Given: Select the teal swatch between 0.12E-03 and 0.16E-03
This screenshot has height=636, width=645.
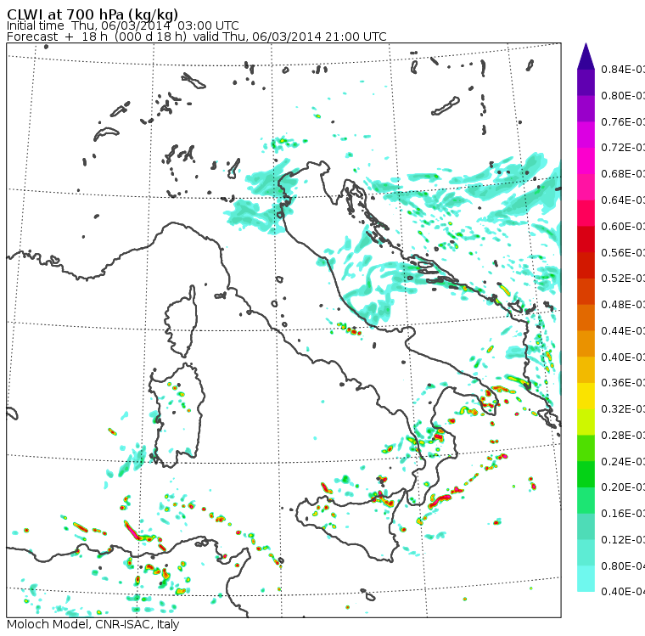Looking at the screenshot, I should click(x=586, y=526).
